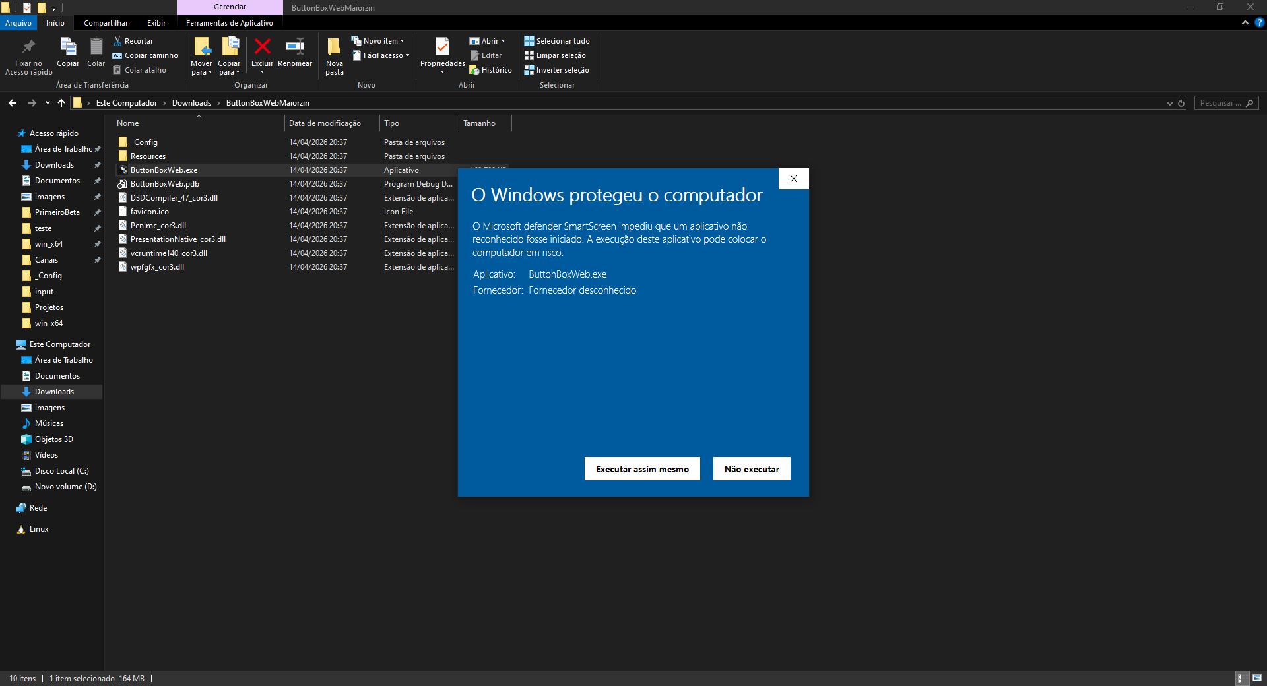This screenshot has width=1267, height=686.
Task: Pin with Fixar no Acesso rápido
Action: point(28,56)
